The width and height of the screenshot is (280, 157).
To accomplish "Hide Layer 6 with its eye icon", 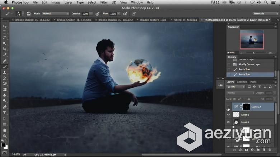I will point(228,115).
